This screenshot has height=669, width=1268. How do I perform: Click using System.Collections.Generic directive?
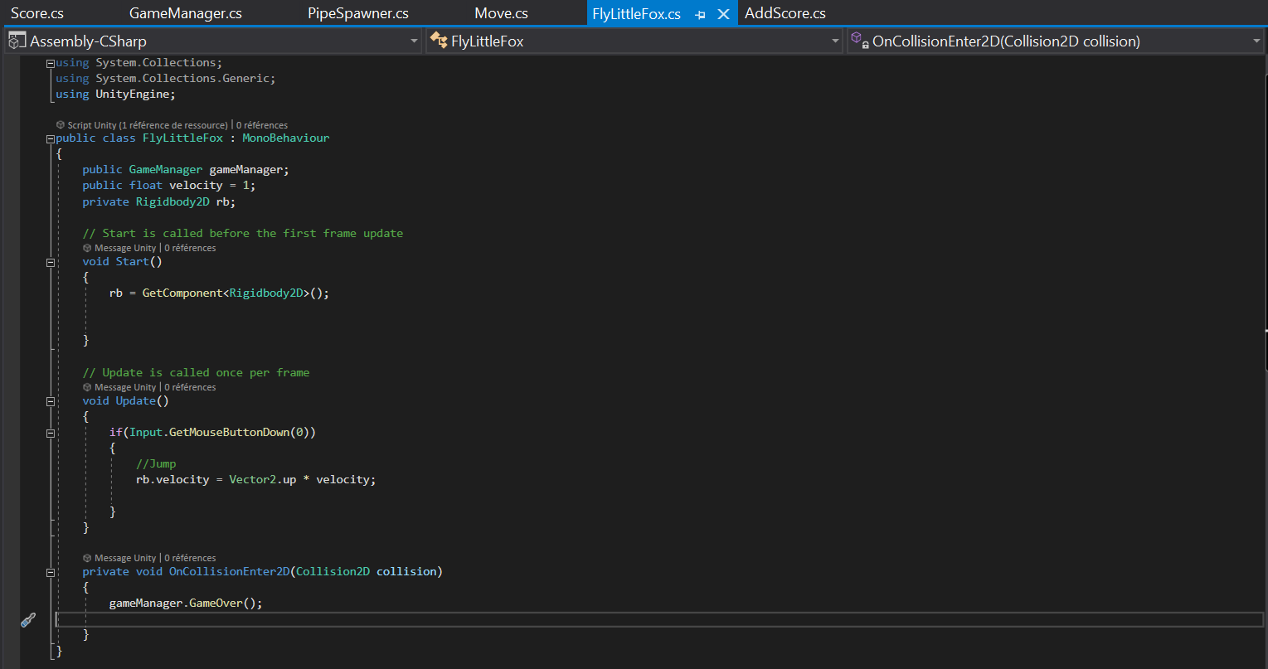[165, 78]
